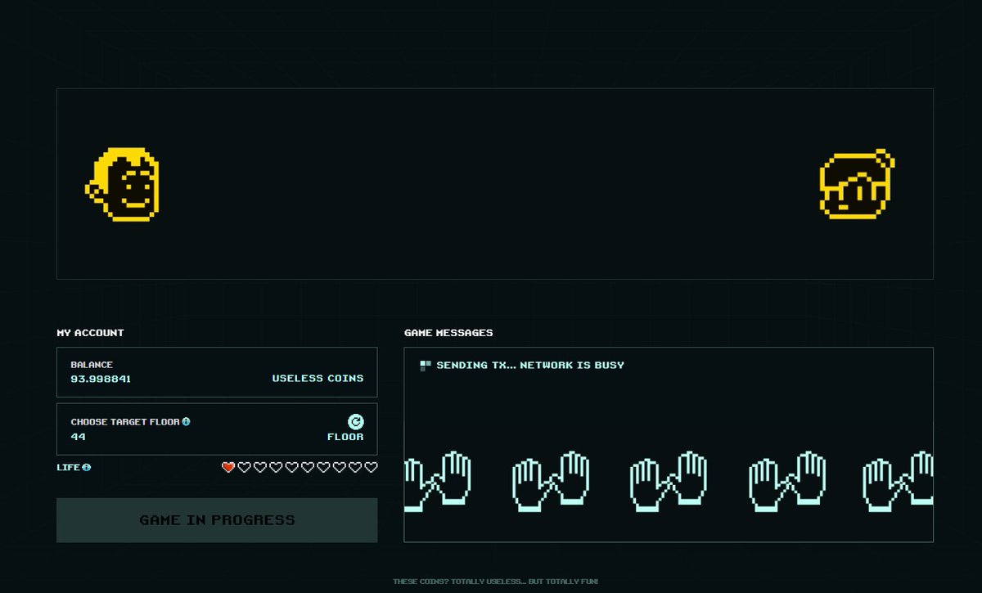
Task: Select the opponent avatar on the right
Action: point(854,182)
